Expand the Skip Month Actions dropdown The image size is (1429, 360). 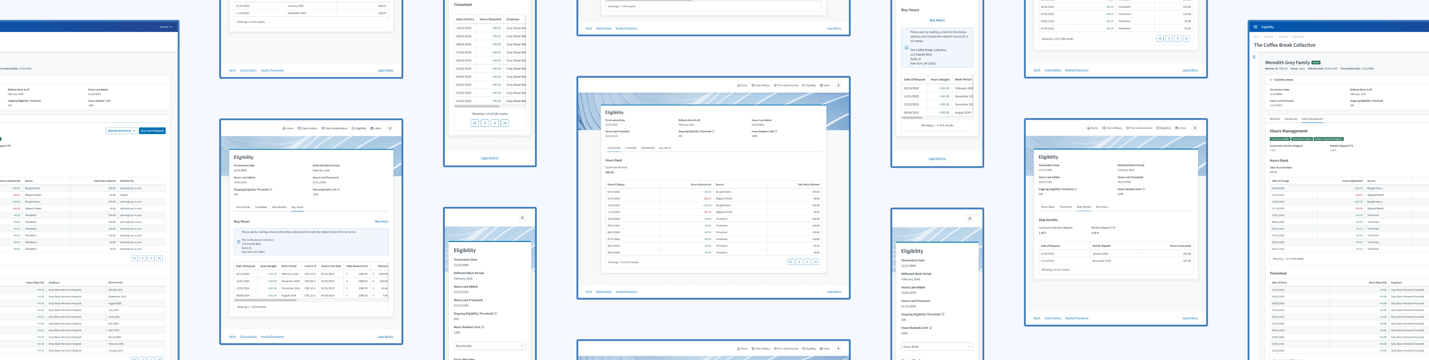(x=121, y=131)
